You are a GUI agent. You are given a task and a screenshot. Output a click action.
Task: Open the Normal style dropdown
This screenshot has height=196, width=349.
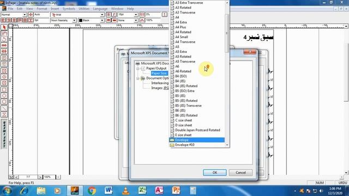(25, 15)
